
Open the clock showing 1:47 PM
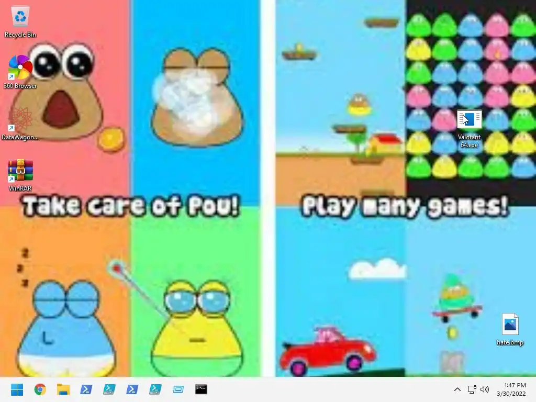click(511, 389)
